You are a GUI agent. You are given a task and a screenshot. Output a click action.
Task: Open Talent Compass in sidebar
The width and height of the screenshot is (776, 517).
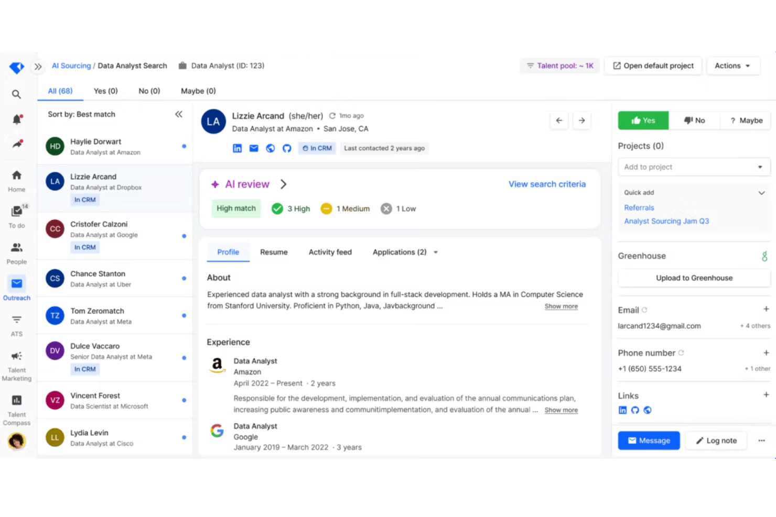pos(17,410)
